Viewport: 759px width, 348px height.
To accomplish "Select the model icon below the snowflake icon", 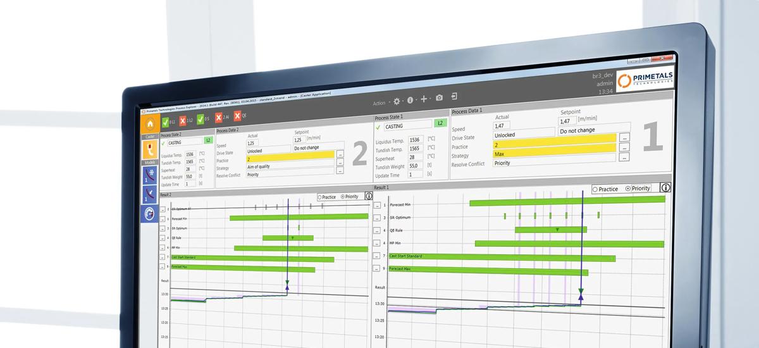I will click(x=151, y=194).
